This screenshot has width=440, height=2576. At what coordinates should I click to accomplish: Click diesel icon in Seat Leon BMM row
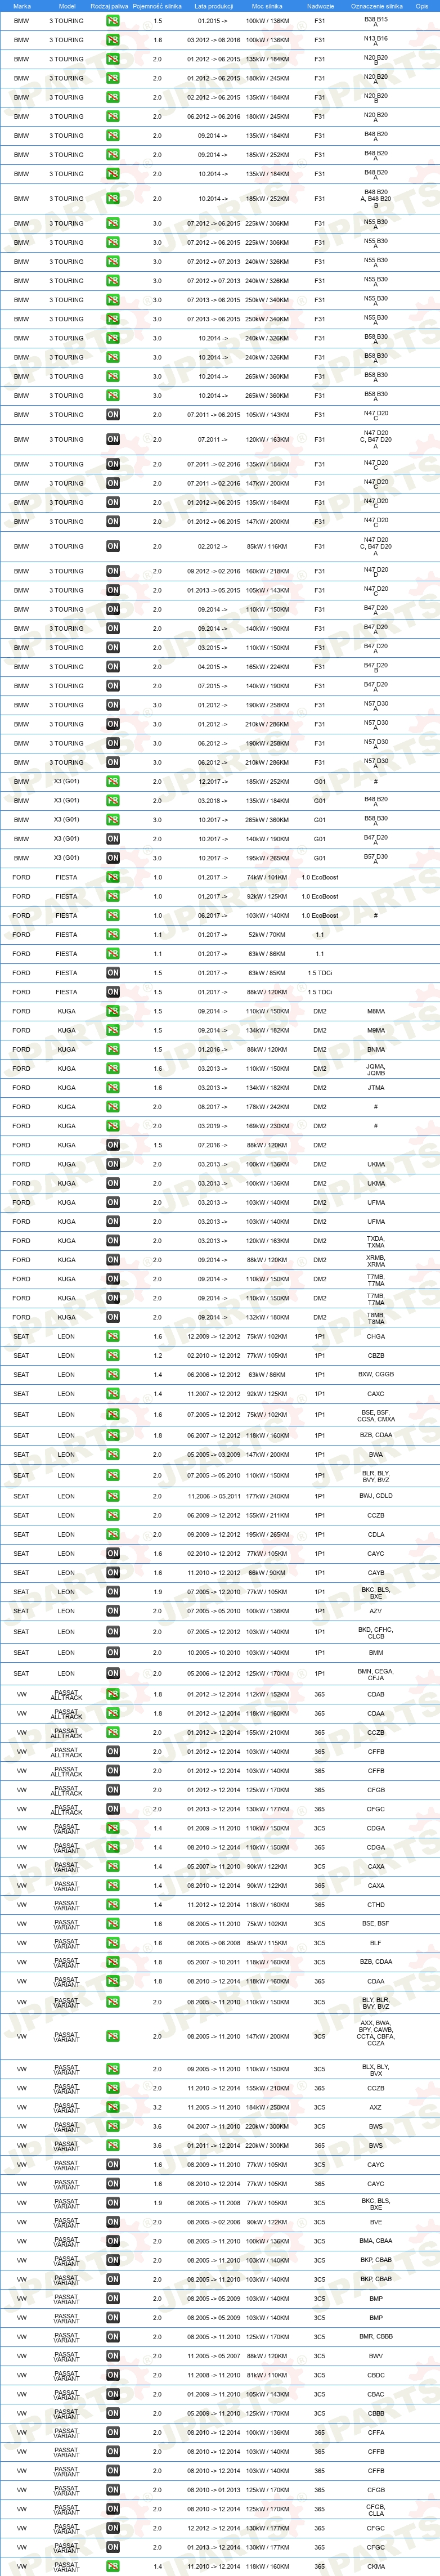[x=113, y=1653]
